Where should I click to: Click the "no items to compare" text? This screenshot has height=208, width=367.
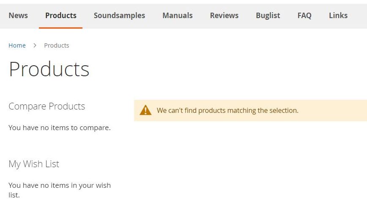pyautogui.click(x=60, y=128)
